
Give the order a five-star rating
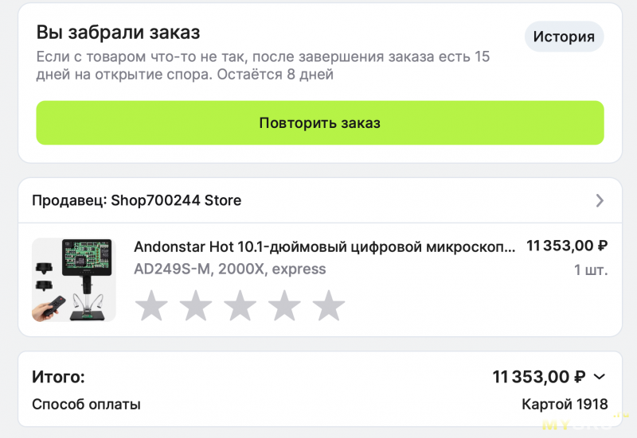[328, 306]
